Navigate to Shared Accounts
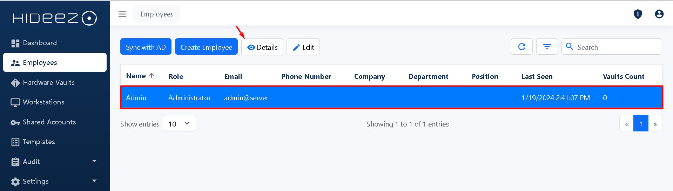The image size is (673, 191). tap(49, 122)
